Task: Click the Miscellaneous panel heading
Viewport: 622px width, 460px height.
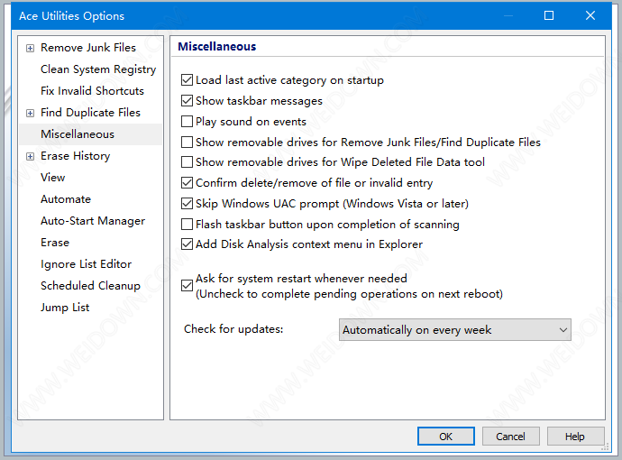Action: tap(217, 46)
